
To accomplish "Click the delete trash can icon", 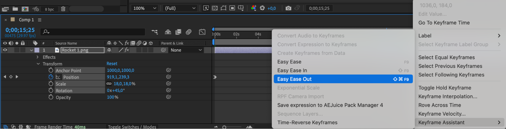I will pyautogui.click(x=63, y=9).
